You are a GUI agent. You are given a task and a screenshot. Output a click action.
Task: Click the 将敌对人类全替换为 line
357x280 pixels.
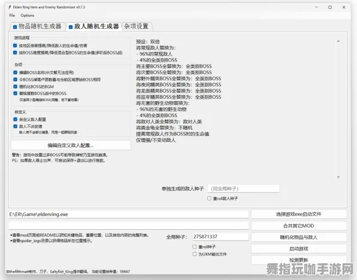point(169,121)
